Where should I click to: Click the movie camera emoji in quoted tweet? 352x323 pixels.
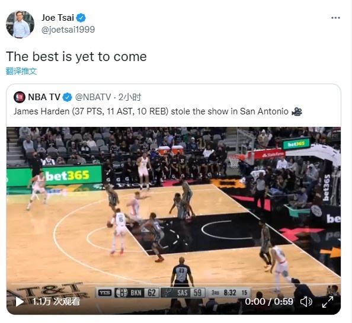pos(297,111)
